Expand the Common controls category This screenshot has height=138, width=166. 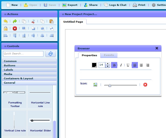[x=29, y=61]
